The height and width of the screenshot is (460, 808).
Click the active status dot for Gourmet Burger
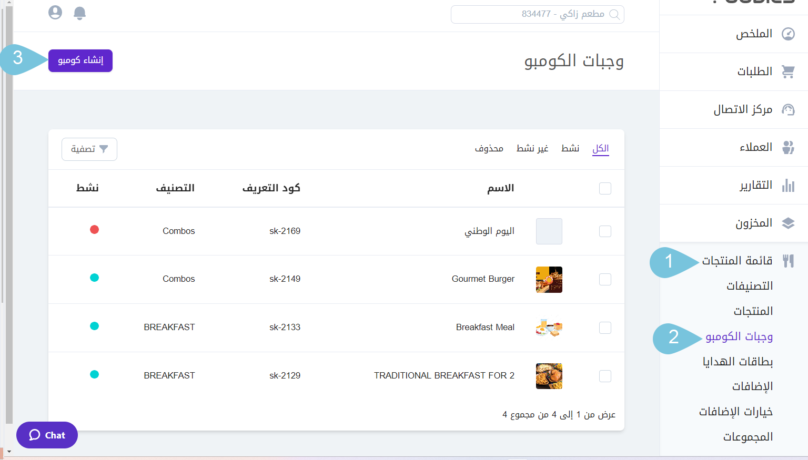point(94,278)
